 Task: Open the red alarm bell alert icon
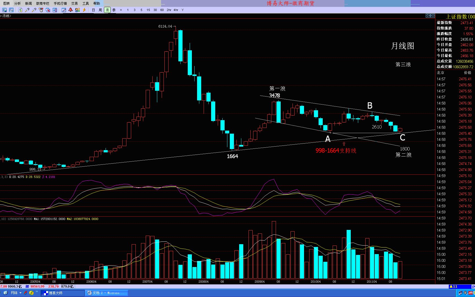tap(71, 10)
